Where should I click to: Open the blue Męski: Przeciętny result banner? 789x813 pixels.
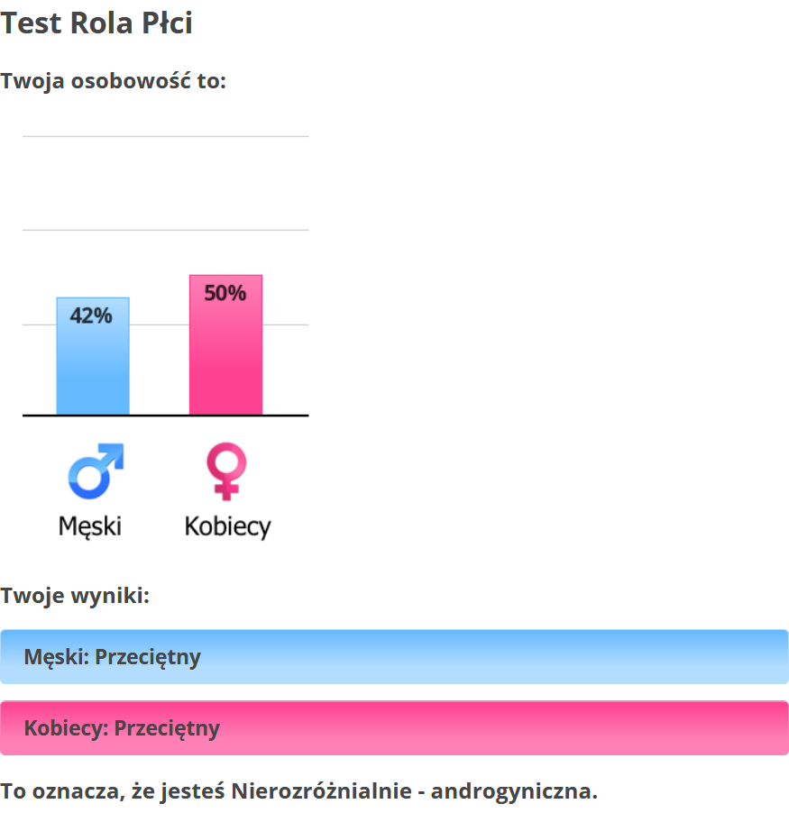tap(394, 656)
